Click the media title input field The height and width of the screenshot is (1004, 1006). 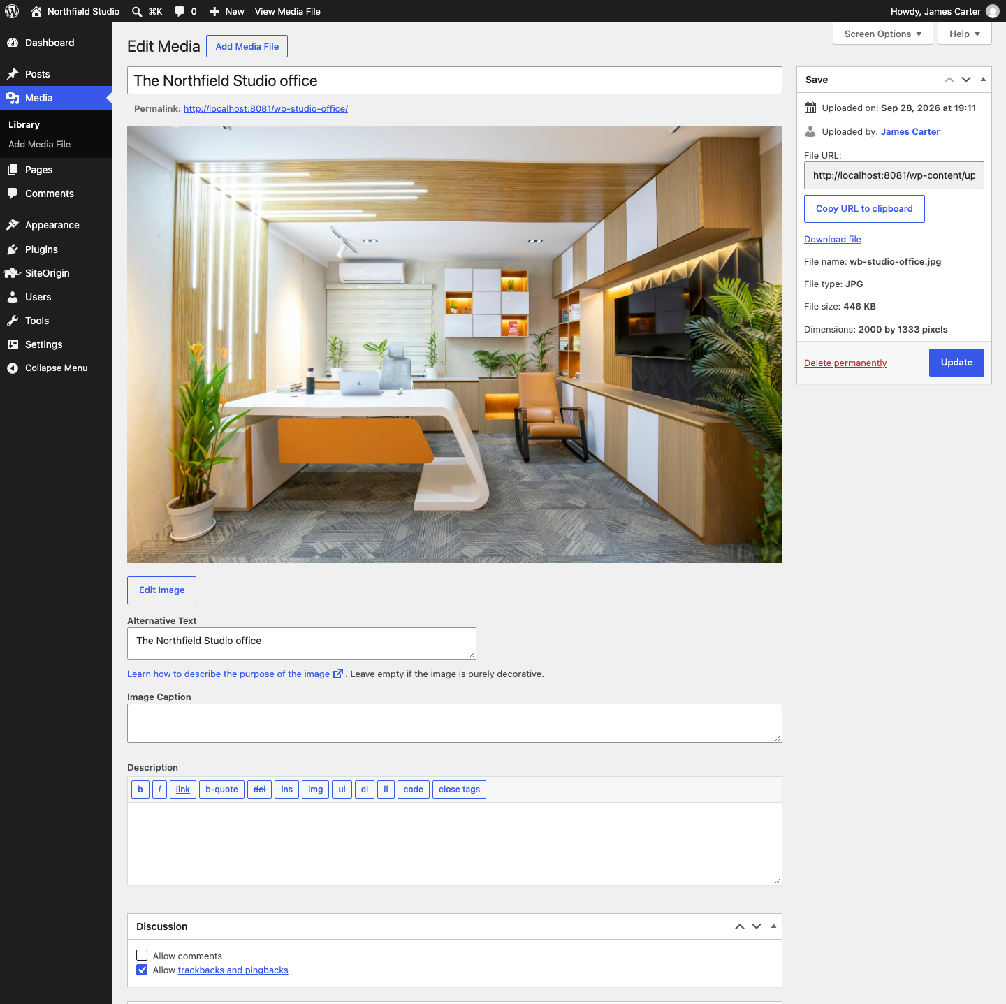pyautogui.click(x=455, y=80)
